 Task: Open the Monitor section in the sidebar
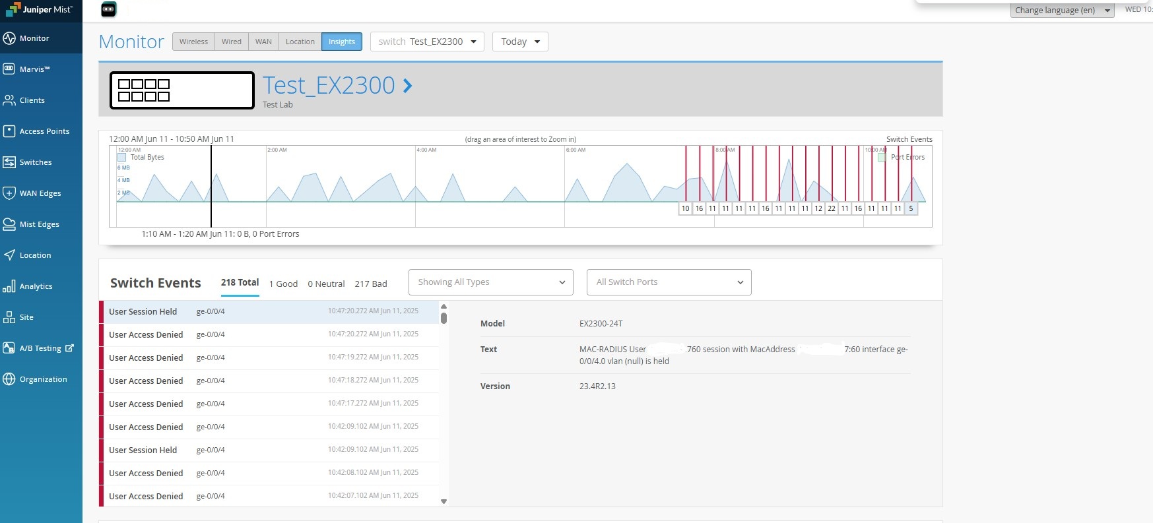[x=41, y=38]
